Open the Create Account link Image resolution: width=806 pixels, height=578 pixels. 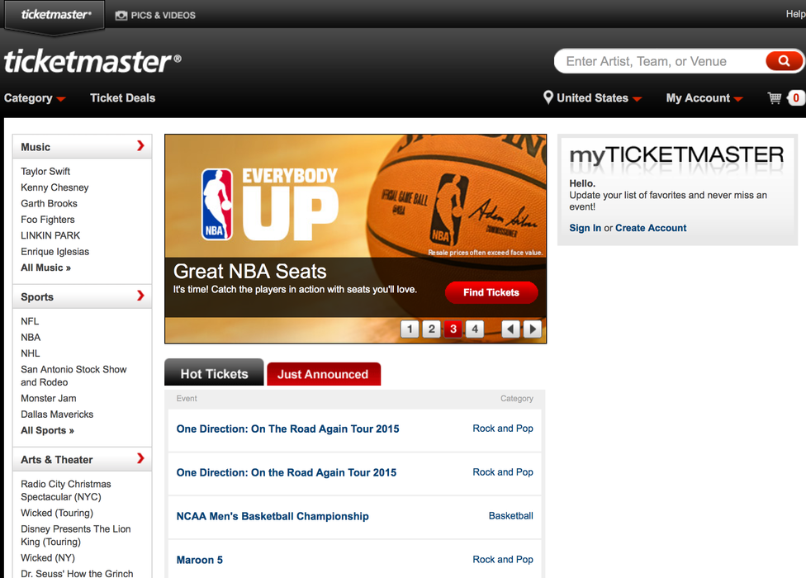click(x=651, y=228)
